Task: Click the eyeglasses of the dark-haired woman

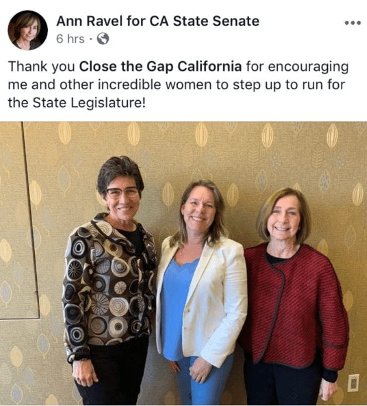Action: coord(122,192)
